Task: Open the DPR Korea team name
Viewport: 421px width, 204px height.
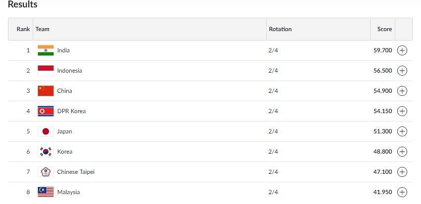Action: 71,111
